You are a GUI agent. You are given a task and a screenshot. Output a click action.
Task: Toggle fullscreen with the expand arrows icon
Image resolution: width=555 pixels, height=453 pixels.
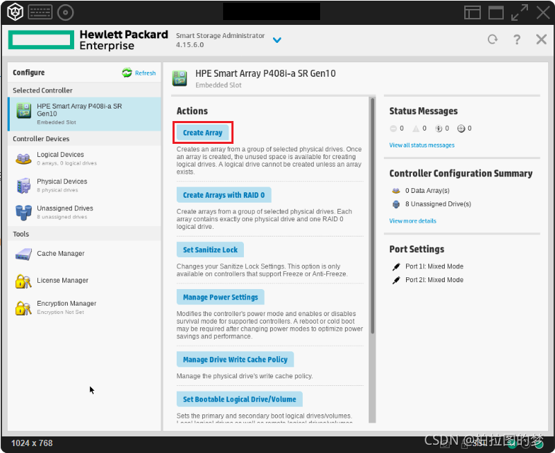pos(520,12)
